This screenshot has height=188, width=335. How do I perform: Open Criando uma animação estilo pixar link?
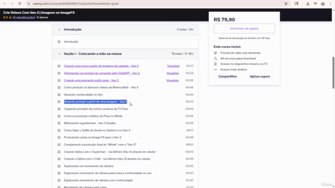tap(91, 80)
